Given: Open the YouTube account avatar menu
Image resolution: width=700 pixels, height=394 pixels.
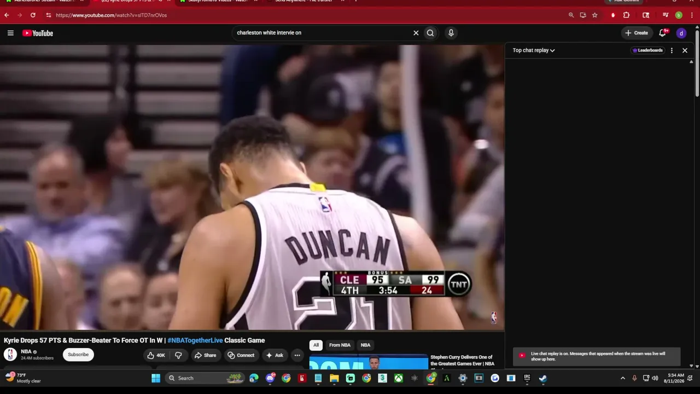Looking at the screenshot, I should point(681,33).
